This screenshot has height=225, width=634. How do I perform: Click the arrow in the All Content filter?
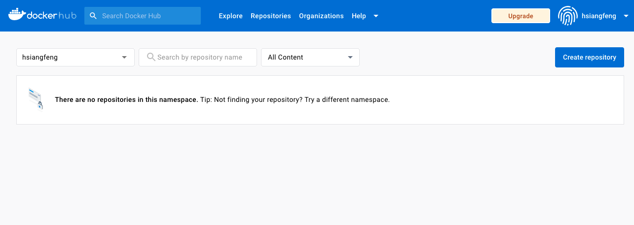coord(350,57)
